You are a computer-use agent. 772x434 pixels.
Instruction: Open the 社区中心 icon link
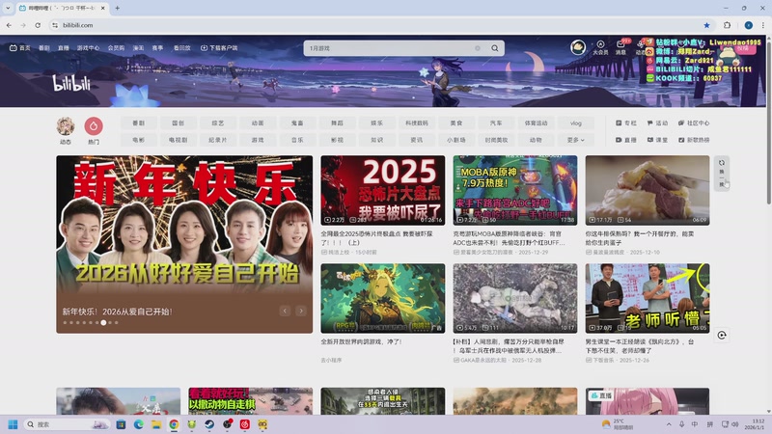(x=694, y=123)
